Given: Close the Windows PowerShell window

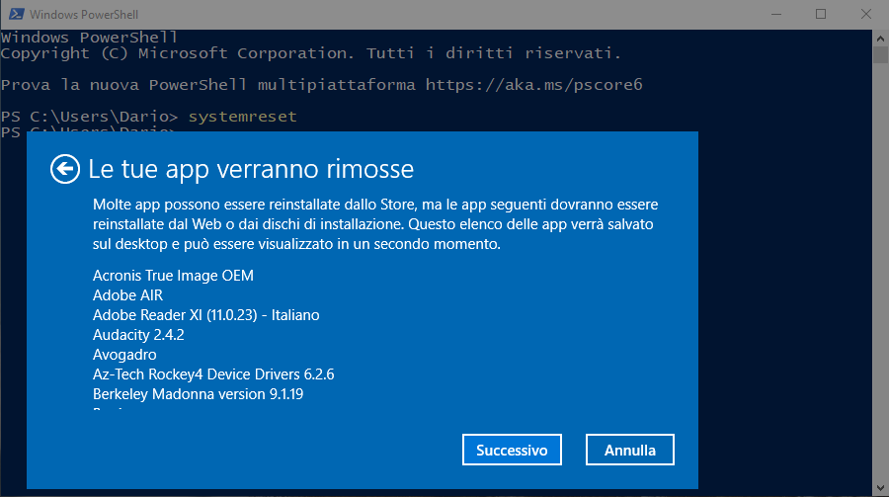Looking at the screenshot, I should coord(865,14).
